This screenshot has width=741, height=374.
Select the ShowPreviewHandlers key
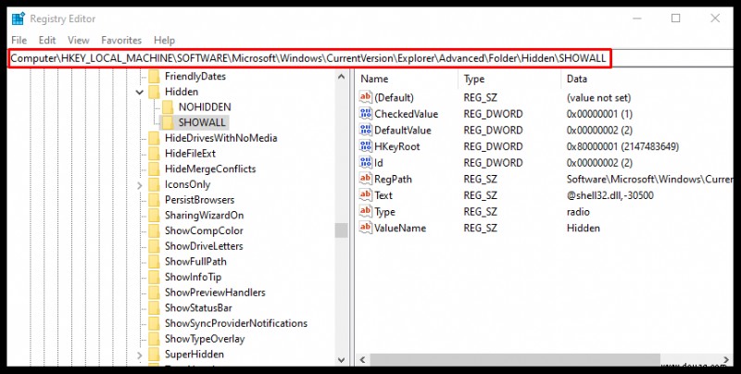(215, 293)
